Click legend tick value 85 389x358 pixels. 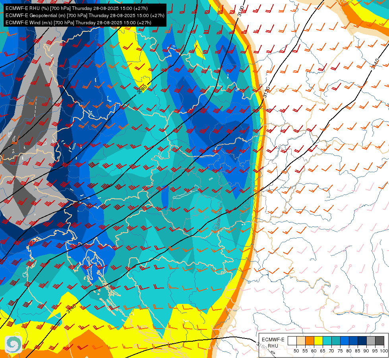(x=358, y=351)
